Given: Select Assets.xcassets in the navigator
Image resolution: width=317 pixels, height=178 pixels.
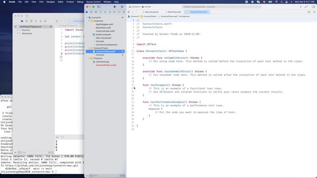Looking at the screenshot, I should tap(102, 35).
